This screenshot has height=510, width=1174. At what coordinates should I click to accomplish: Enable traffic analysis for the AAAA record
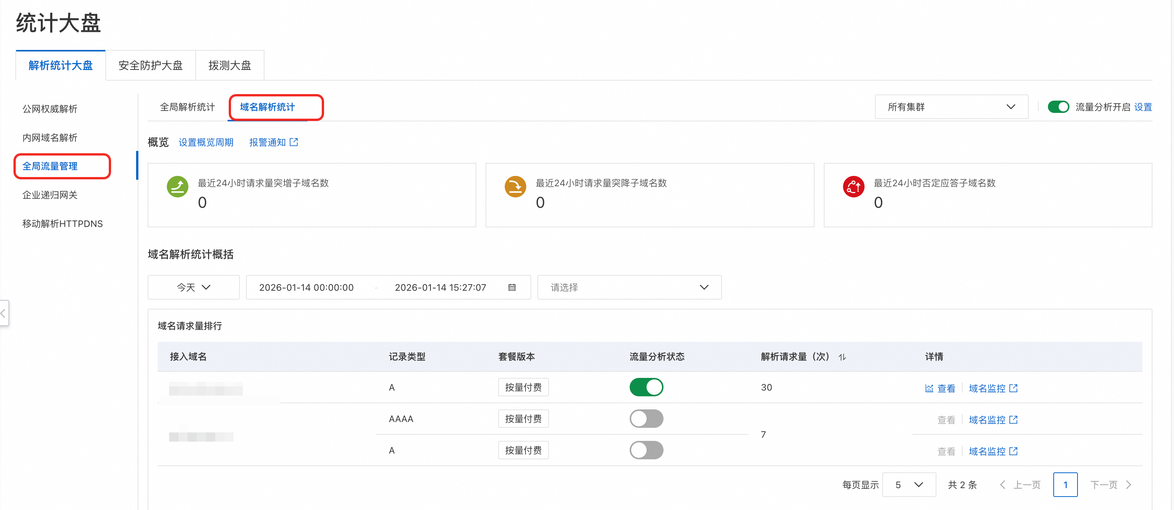(x=646, y=419)
